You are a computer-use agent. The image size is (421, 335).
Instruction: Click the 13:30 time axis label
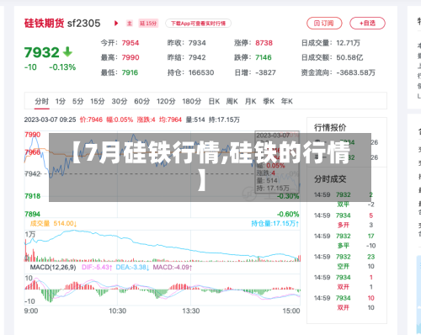tap(191, 311)
